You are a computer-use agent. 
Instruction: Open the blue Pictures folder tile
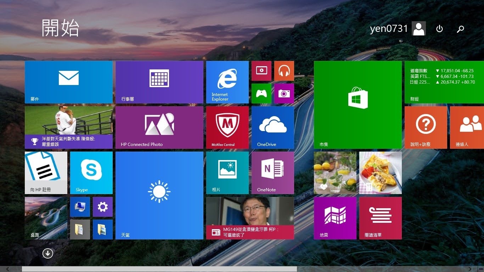pos(103,229)
